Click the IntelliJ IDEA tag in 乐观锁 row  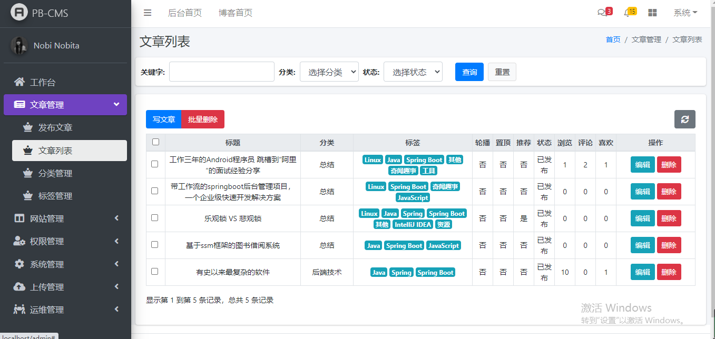413,224
